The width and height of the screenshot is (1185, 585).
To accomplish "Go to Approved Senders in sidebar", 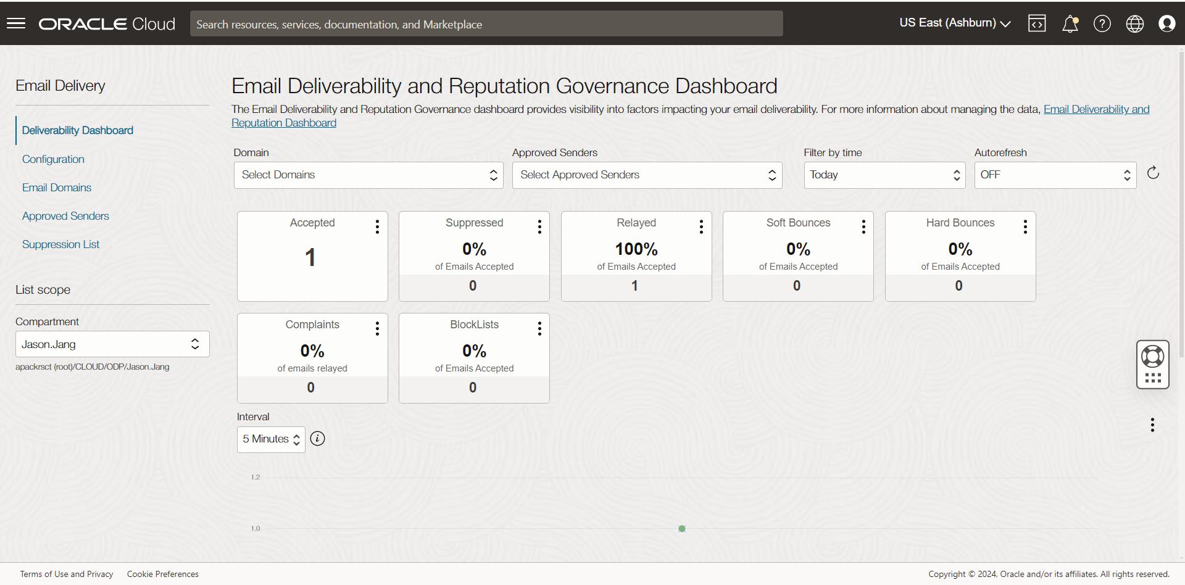I will point(65,216).
